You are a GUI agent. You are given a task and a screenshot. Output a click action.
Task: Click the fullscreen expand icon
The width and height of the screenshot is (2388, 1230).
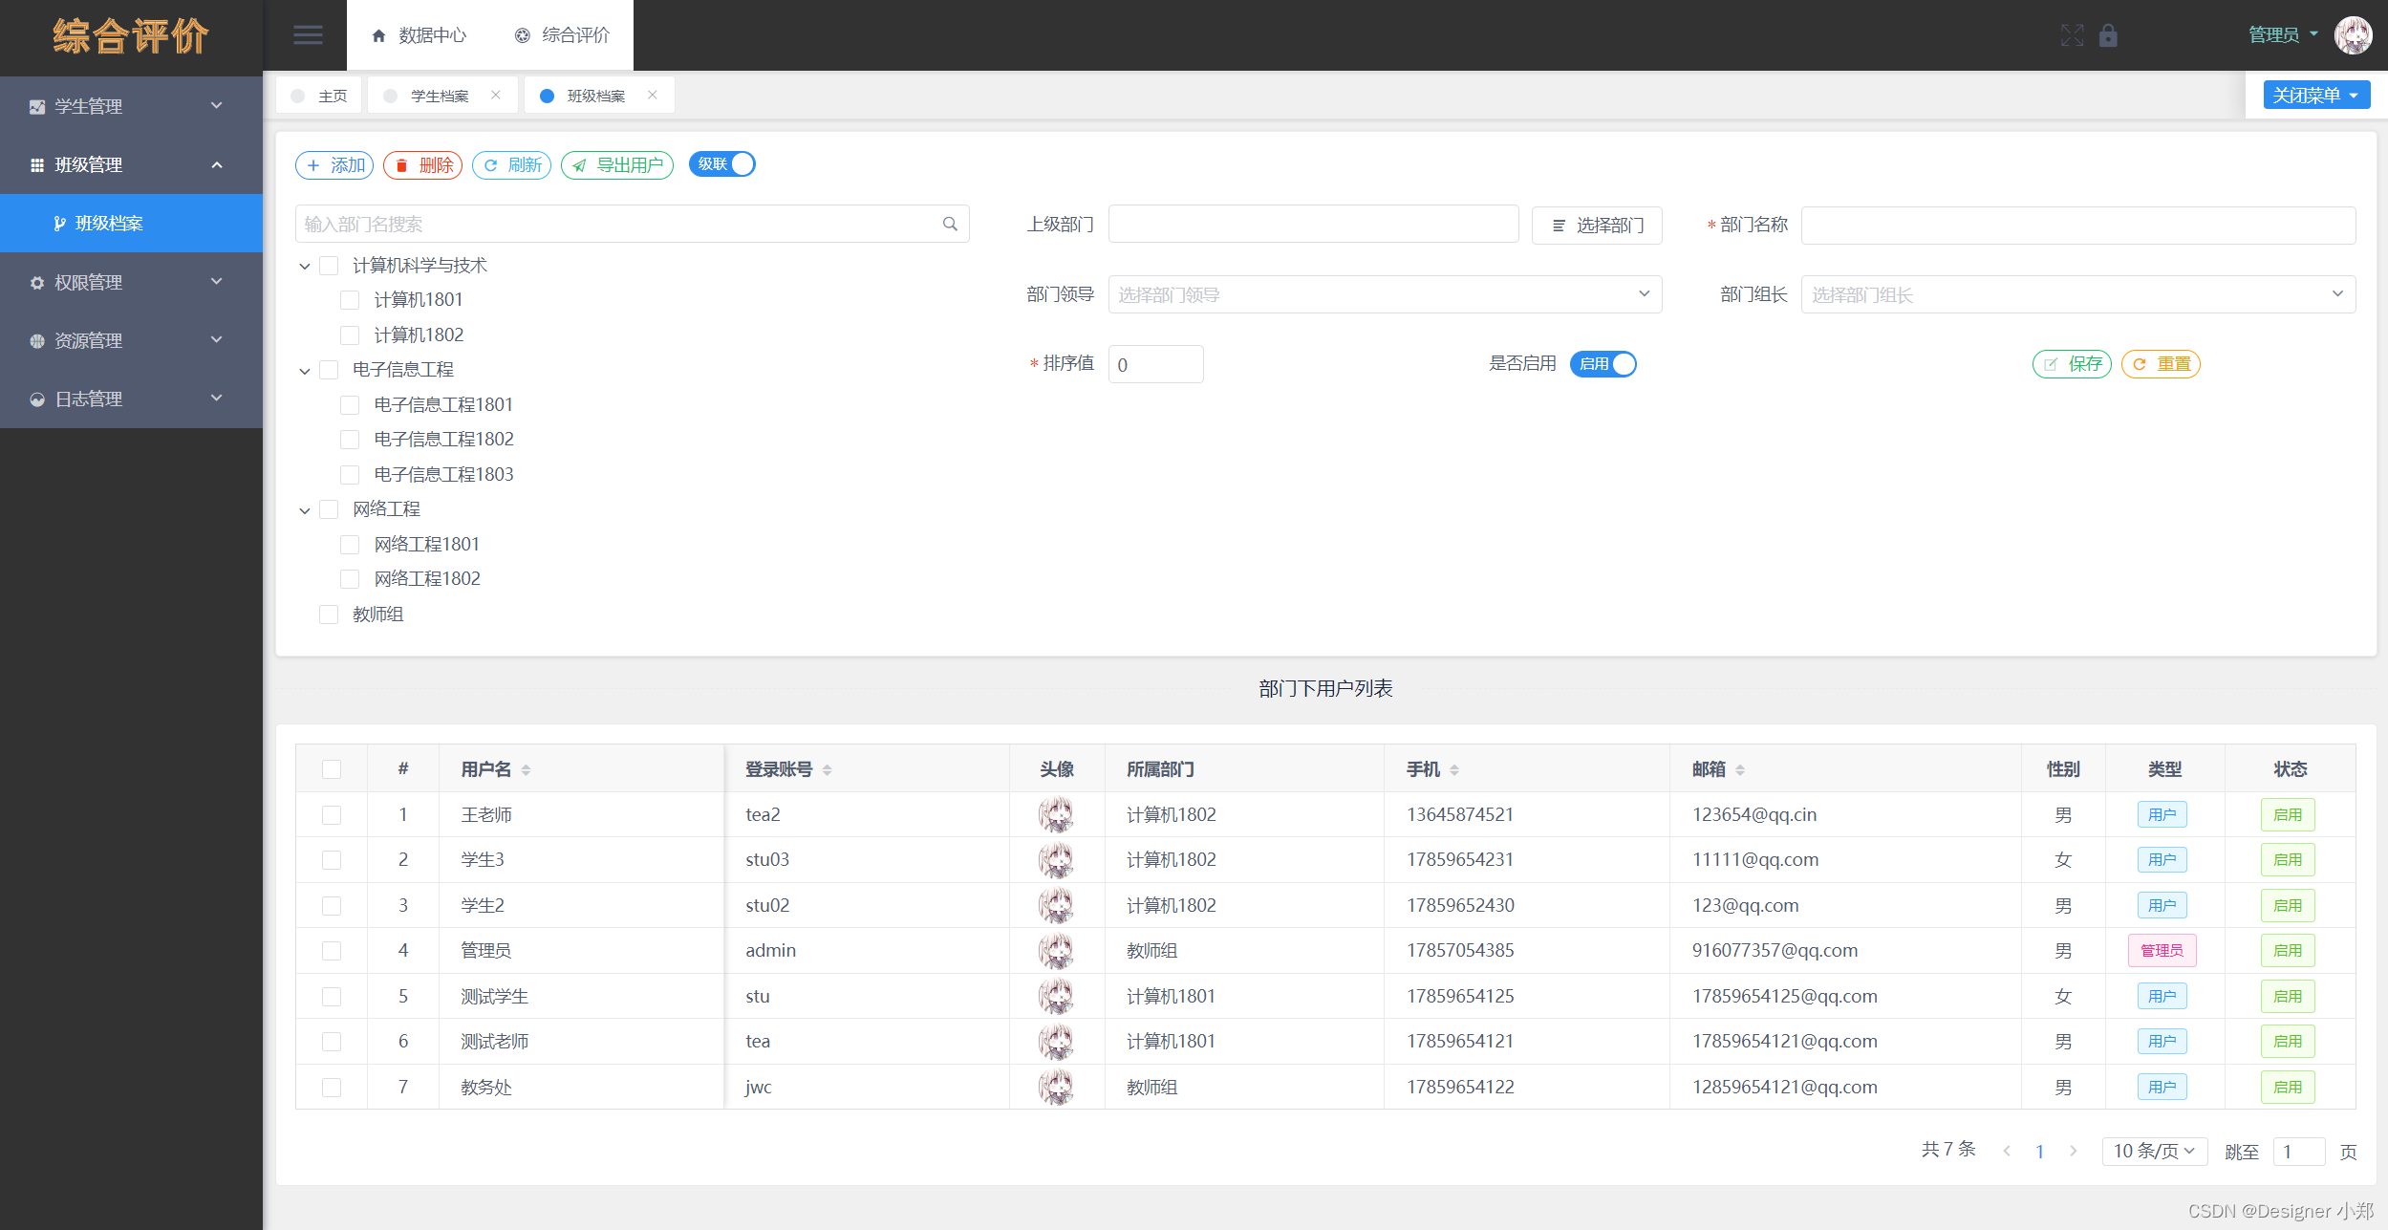[x=2072, y=35]
